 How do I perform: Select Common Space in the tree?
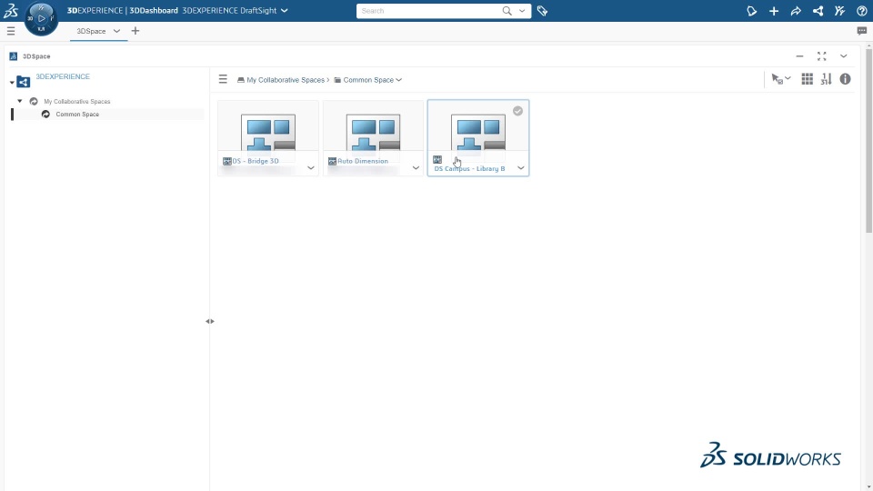77,115
